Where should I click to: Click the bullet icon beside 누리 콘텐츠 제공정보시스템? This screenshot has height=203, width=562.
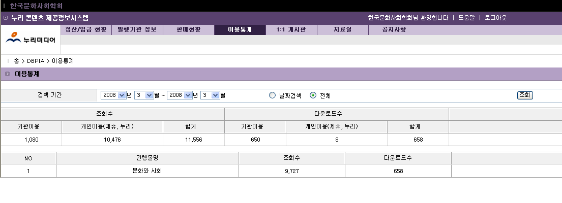pyautogui.click(x=6, y=18)
